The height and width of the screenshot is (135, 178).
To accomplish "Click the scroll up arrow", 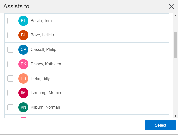I will pos(175,15).
